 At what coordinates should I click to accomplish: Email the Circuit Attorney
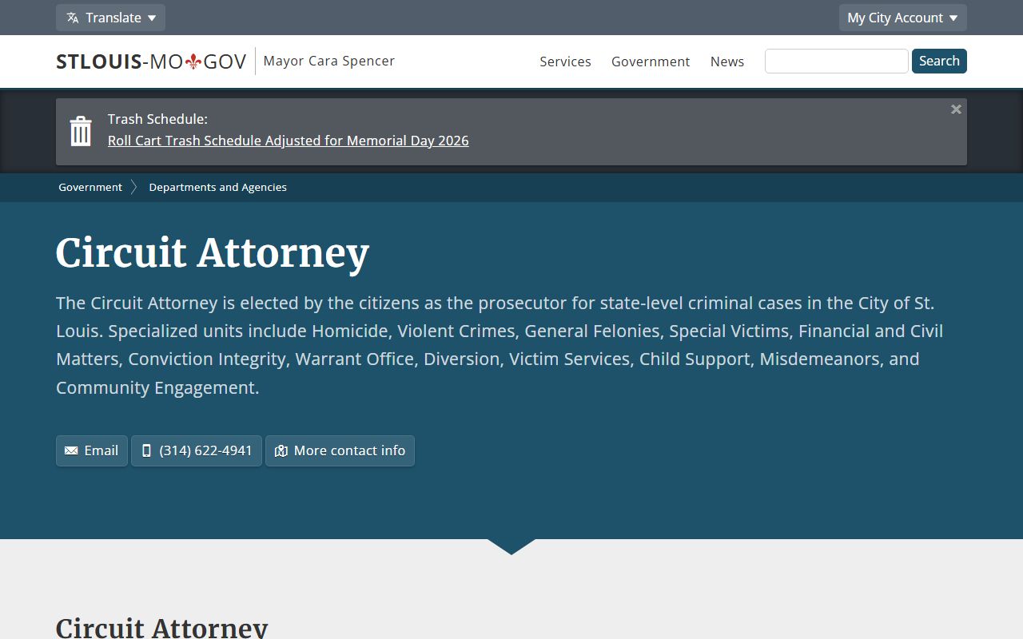coord(92,450)
